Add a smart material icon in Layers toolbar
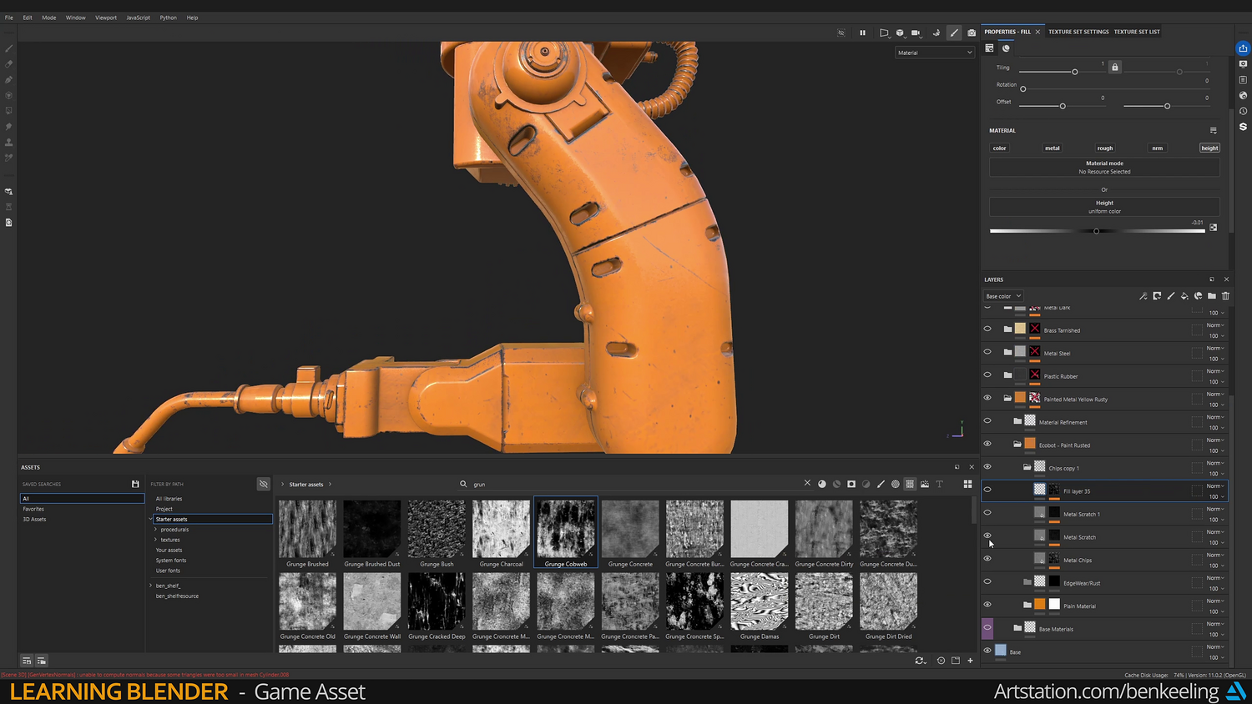Viewport: 1252px width, 704px height. tap(1198, 296)
